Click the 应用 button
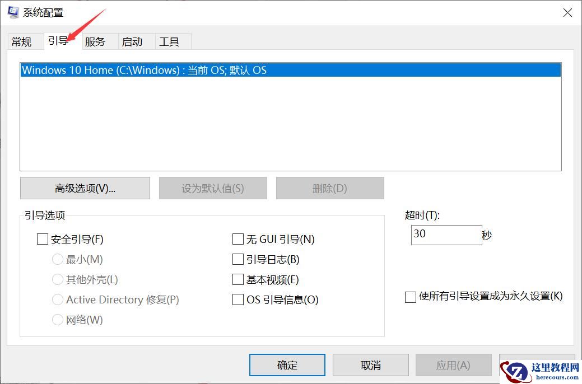 [x=453, y=364]
